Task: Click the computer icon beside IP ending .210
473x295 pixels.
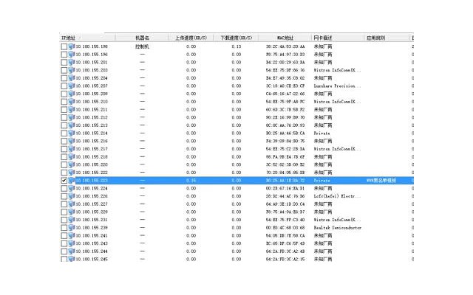Action: (x=72, y=102)
